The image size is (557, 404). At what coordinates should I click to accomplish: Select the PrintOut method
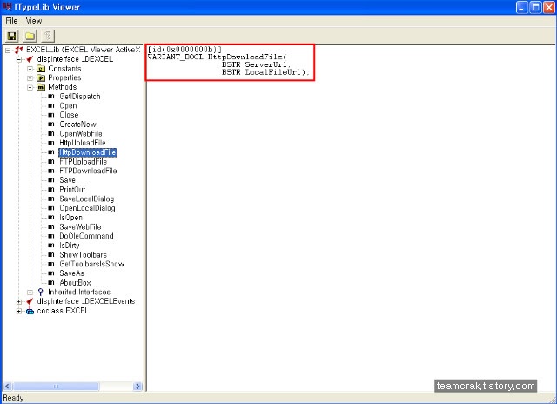pyautogui.click(x=72, y=190)
